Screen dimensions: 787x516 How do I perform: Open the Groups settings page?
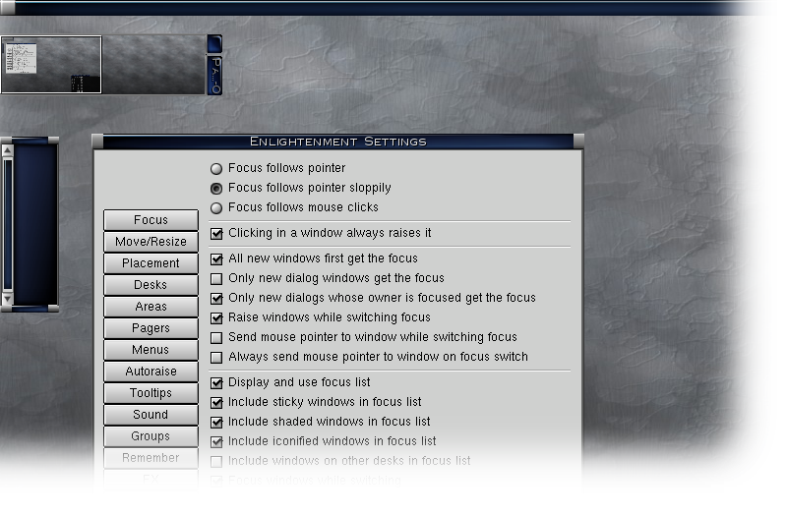point(151,436)
